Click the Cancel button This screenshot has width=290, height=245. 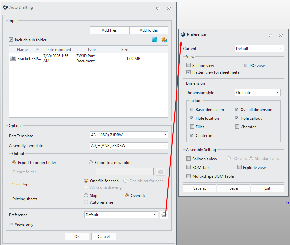point(104,237)
